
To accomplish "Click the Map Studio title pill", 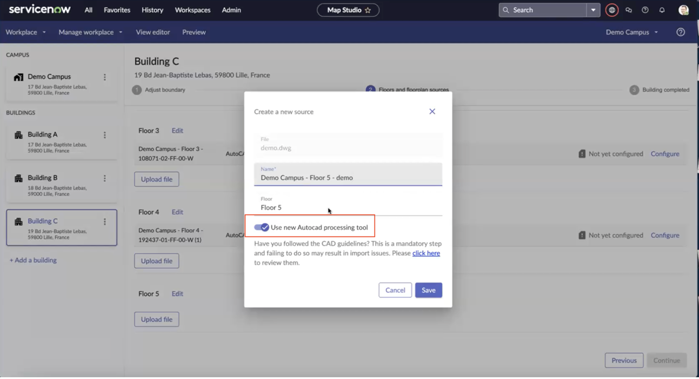I will (348, 10).
